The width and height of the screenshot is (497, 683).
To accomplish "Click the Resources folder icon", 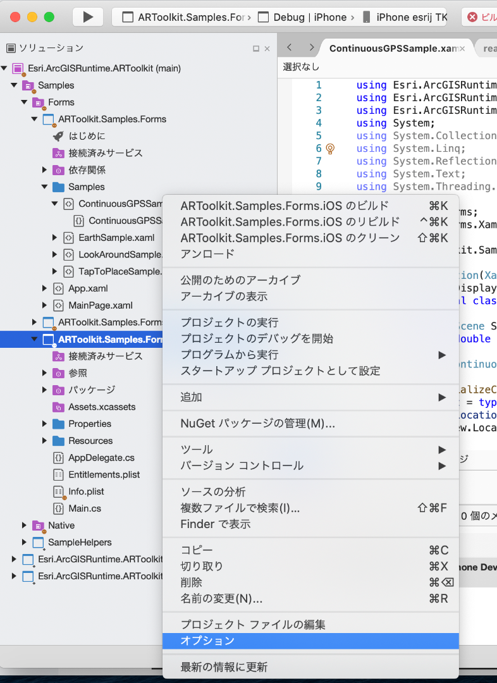I will tap(58, 441).
